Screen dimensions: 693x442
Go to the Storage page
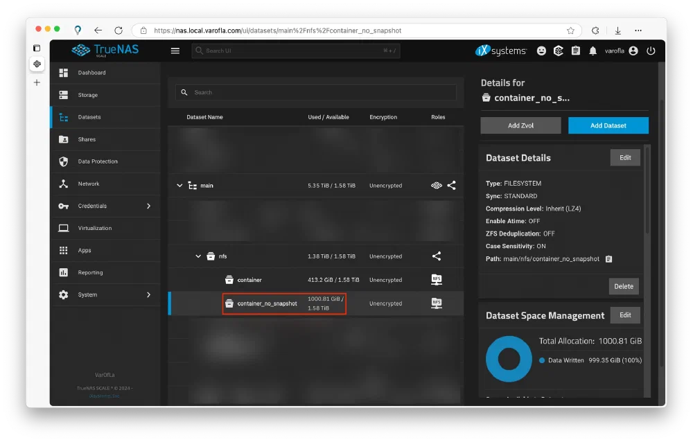[88, 95]
